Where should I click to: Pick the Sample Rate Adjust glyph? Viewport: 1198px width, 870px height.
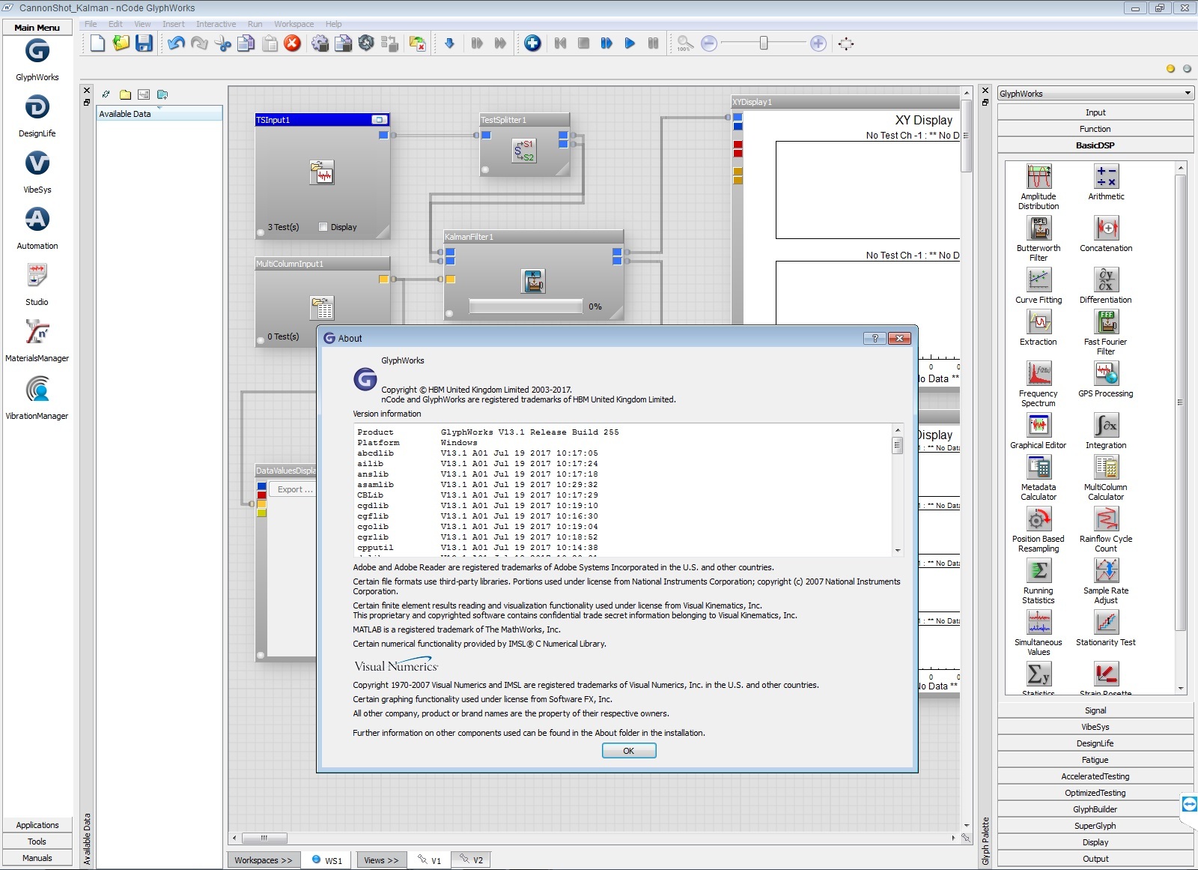coord(1106,570)
